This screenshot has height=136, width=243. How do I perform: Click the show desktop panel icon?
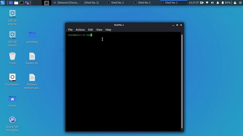11,3
